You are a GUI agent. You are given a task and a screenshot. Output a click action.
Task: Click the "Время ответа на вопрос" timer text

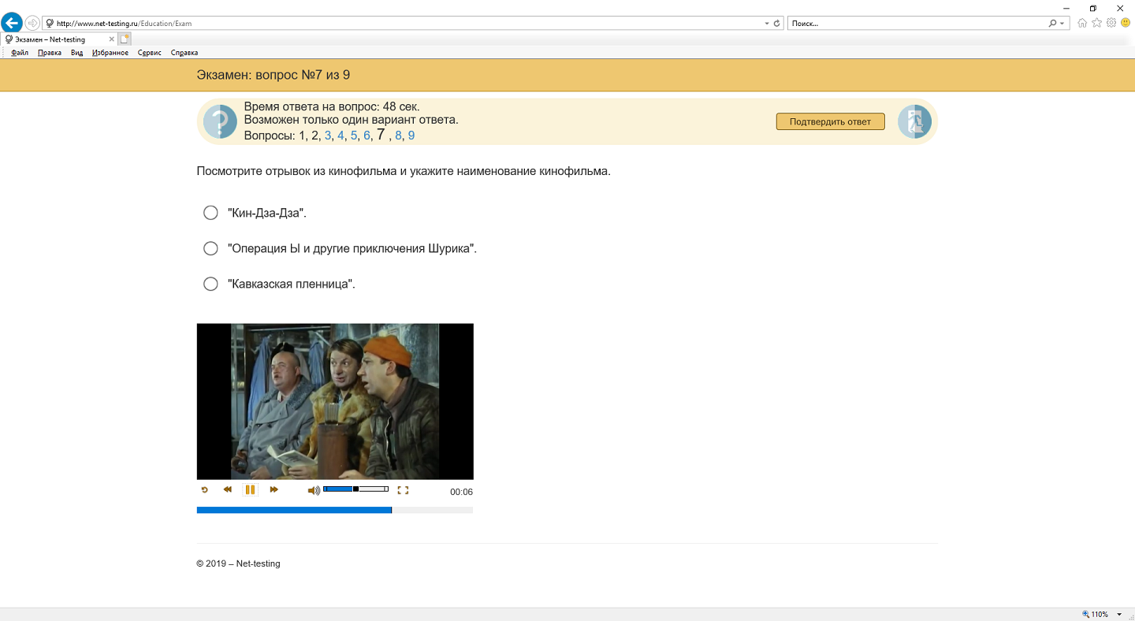click(332, 106)
